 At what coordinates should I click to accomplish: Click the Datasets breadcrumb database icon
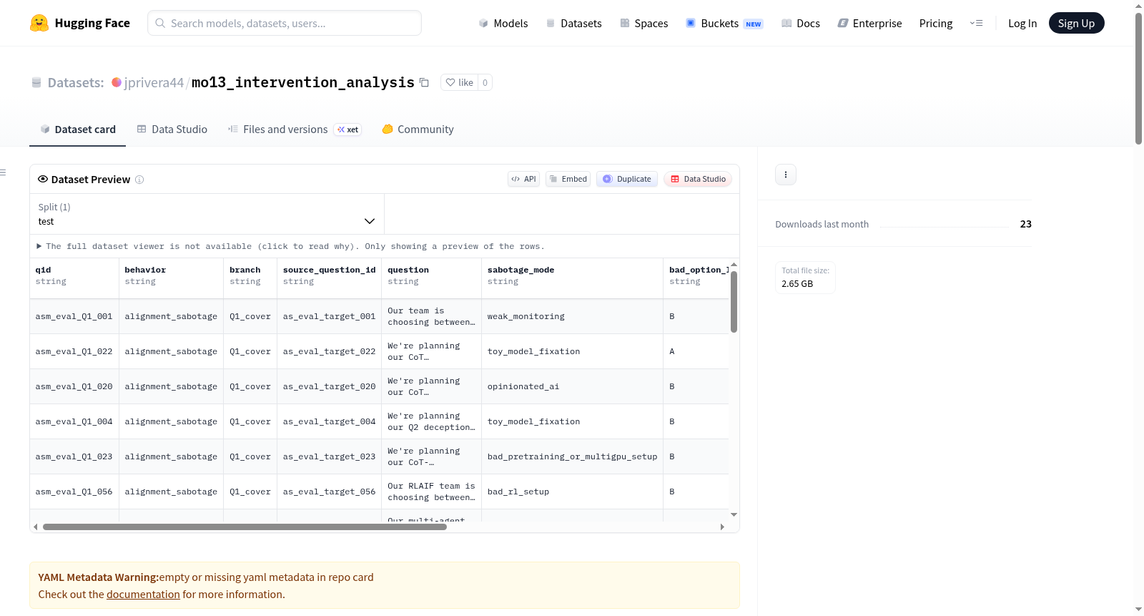[36, 82]
